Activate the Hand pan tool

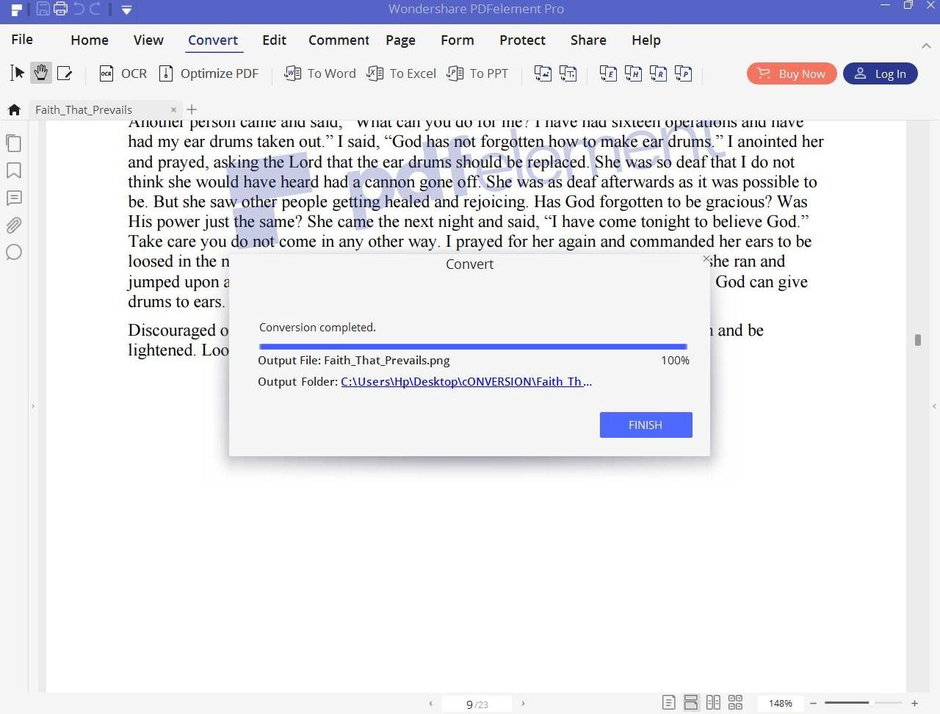(41, 73)
